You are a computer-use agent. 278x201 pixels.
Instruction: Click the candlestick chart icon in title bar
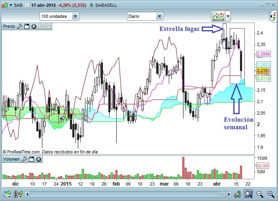coord(5,5)
